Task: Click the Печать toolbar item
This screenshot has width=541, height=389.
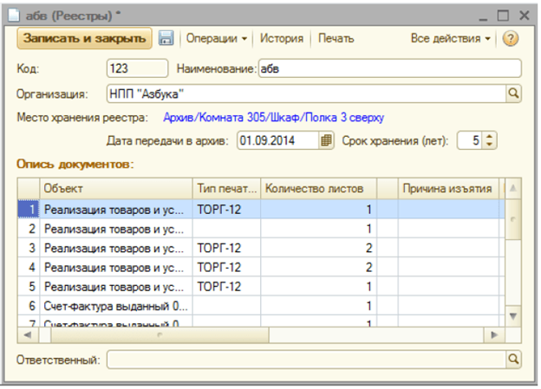Action: 336,39
